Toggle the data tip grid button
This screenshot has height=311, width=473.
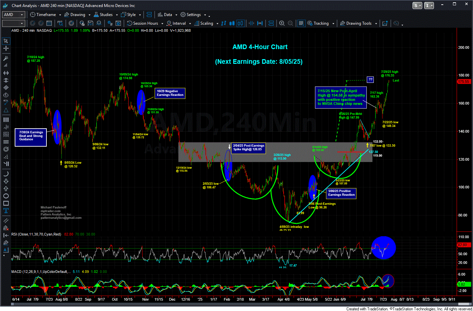(301, 23)
